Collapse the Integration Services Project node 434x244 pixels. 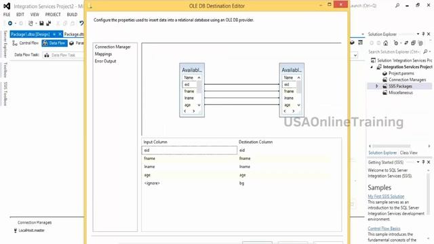point(372,67)
